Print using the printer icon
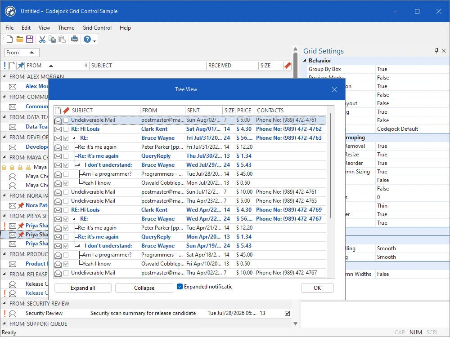Image resolution: width=450 pixels, height=337 pixels. pyautogui.click(x=75, y=39)
